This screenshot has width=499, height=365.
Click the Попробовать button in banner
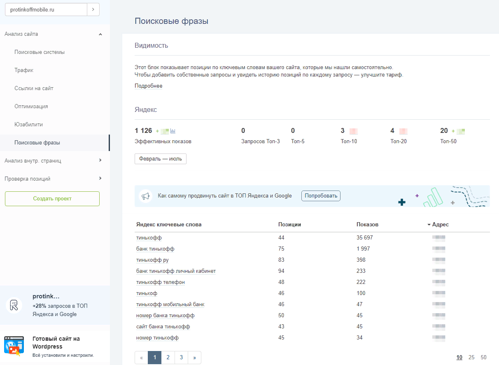point(321,196)
